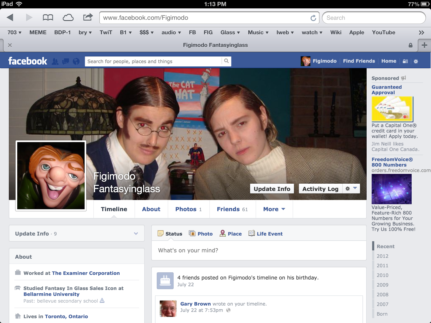Viewport: 431px width, 323px height.
Task: Focus the Safari Search field
Action: tap(374, 18)
